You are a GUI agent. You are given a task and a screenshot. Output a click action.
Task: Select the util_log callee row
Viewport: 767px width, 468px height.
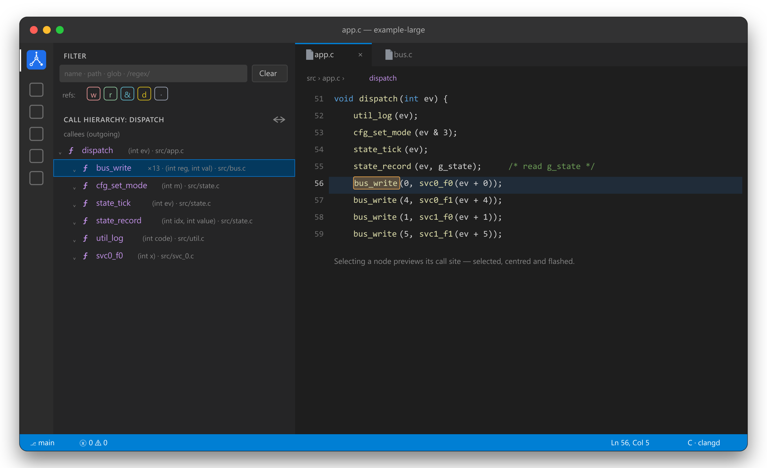174,238
